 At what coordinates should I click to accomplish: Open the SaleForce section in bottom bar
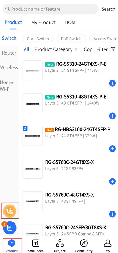[x=36, y=246]
